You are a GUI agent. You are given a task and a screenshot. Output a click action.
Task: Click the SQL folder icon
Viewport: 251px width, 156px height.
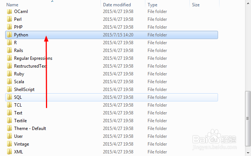pyautogui.click(x=9, y=97)
